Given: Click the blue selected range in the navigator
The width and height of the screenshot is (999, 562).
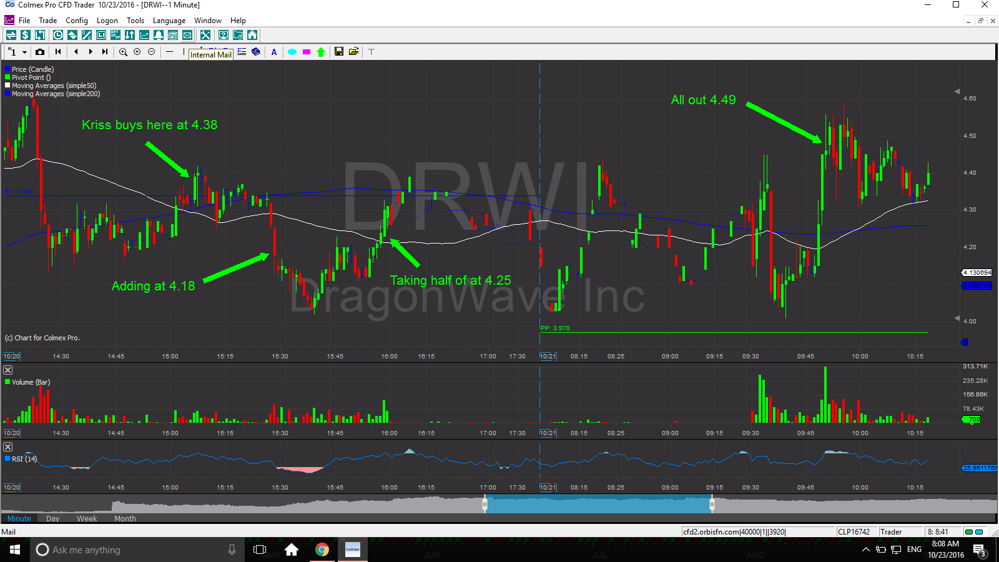Looking at the screenshot, I should pos(598,504).
